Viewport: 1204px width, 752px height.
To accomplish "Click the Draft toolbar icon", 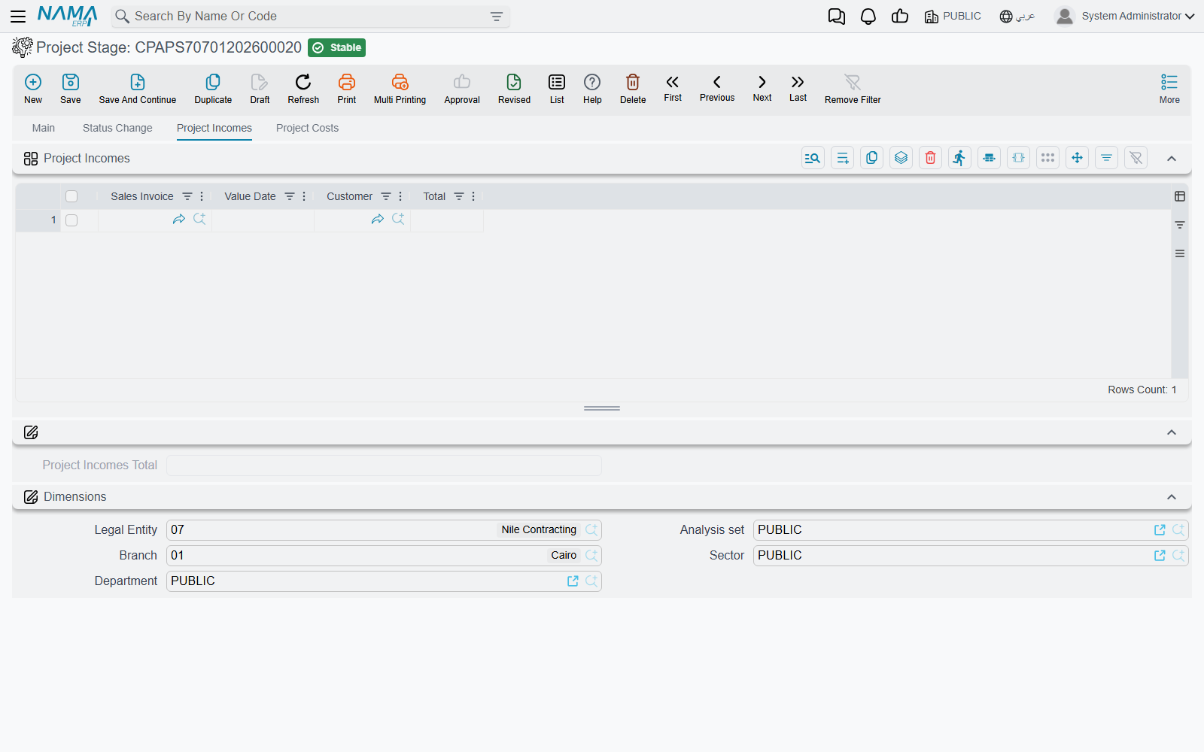I will pos(260,89).
